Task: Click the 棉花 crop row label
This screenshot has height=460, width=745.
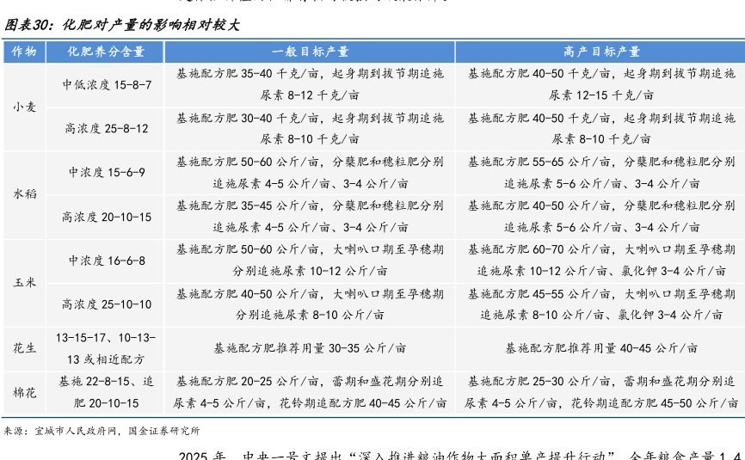Action: (x=24, y=392)
